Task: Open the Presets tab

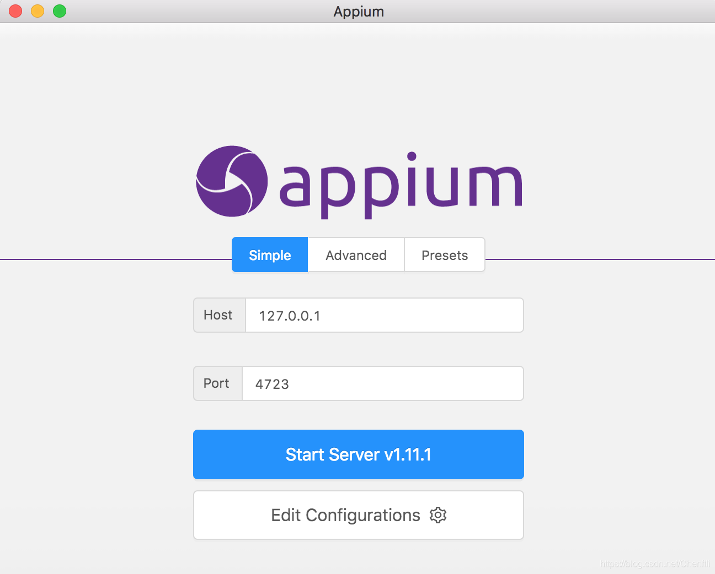Action: coord(445,255)
